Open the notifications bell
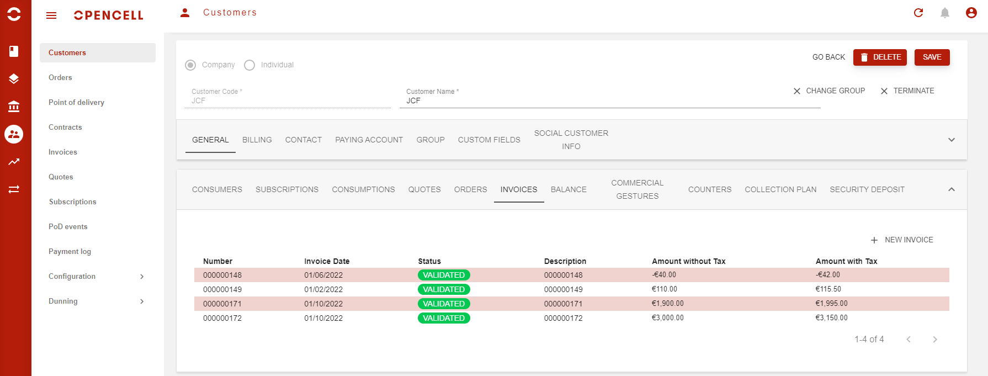 pyautogui.click(x=945, y=13)
